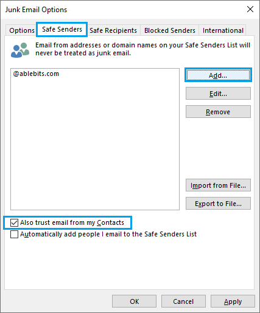This screenshot has height=313, width=260.
Task: Select the @ablebits.com list entry
Action: (36, 74)
